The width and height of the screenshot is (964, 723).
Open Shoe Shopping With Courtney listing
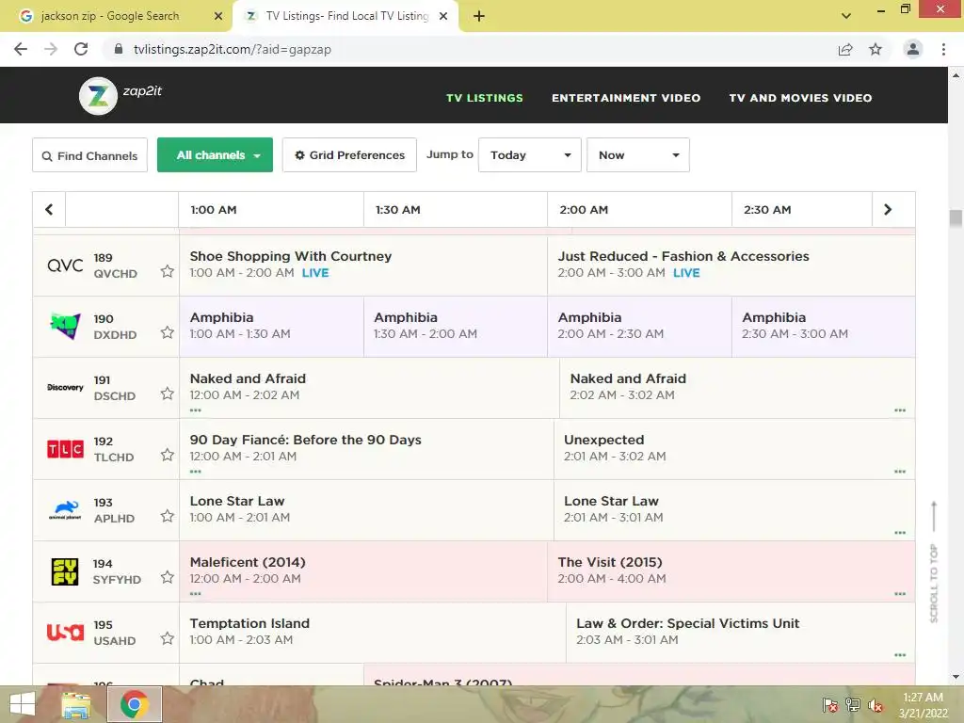click(x=363, y=265)
